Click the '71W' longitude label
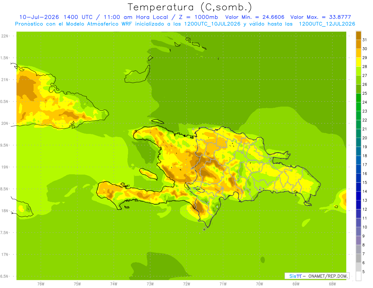 223,284
